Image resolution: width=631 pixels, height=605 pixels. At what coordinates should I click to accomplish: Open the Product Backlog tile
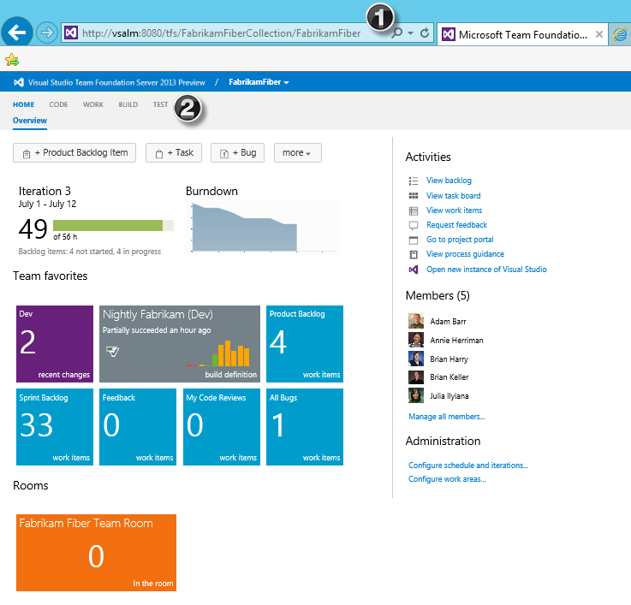[x=305, y=344]
